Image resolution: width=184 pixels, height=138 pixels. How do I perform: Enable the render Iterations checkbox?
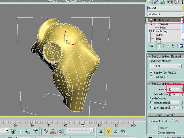pyautogui.click(x=151, y=102)
